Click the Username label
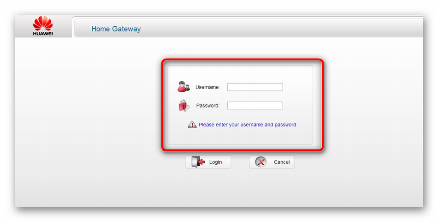Viewport: 438px width, 222px height. (207, 87)
